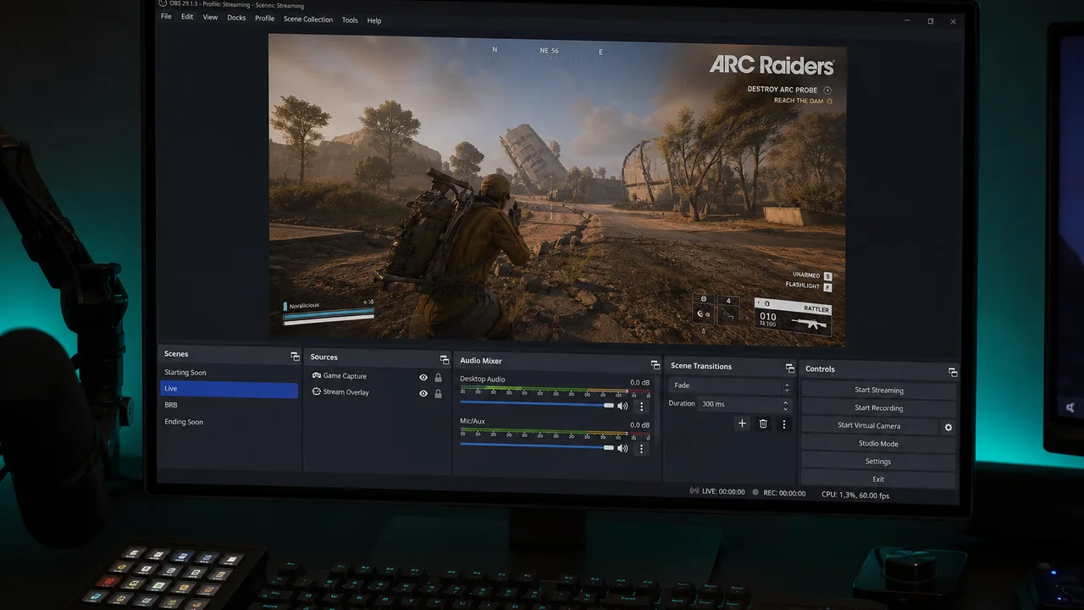Screen dimensions: 1084x610
Task: Click the REC status dot indicator
Action: [x=755, y=492]
